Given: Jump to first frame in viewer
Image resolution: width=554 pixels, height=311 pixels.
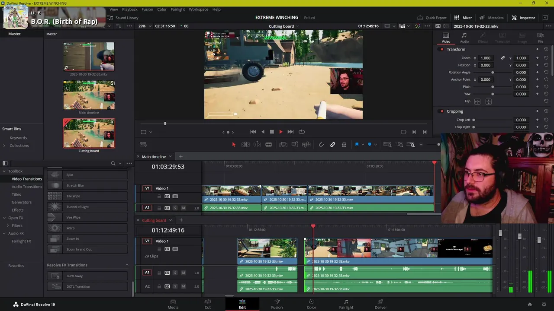Looking at the screenshot, I should [x=253, y=132].
